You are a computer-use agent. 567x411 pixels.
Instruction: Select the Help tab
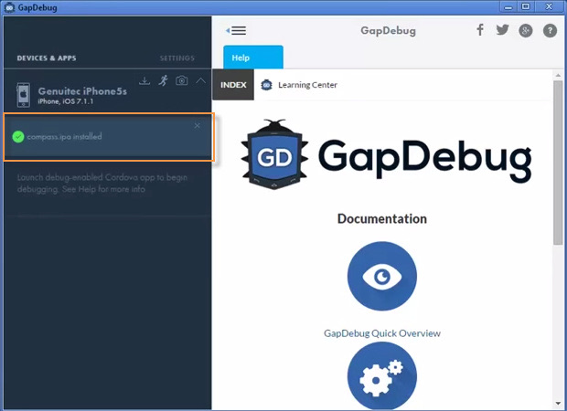tap(241, 58)
